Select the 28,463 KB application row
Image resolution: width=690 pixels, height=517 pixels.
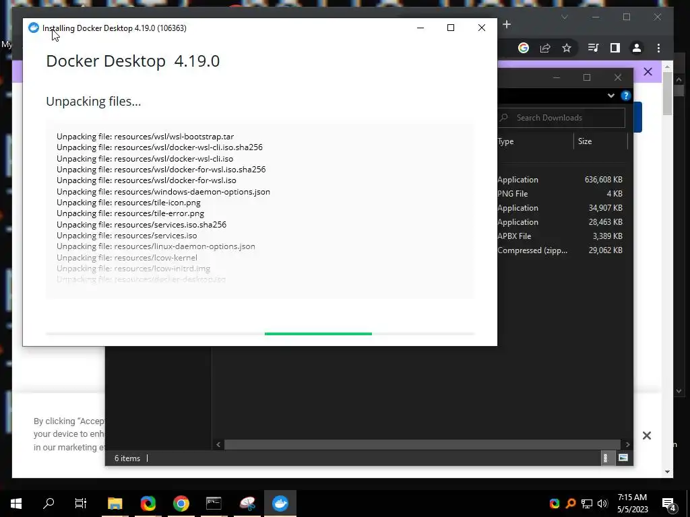(x=560, y=221)
